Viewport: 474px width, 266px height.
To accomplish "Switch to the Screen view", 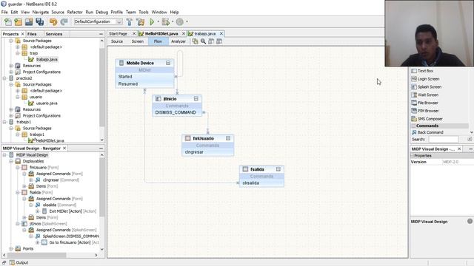I will (x=138, y=41).
